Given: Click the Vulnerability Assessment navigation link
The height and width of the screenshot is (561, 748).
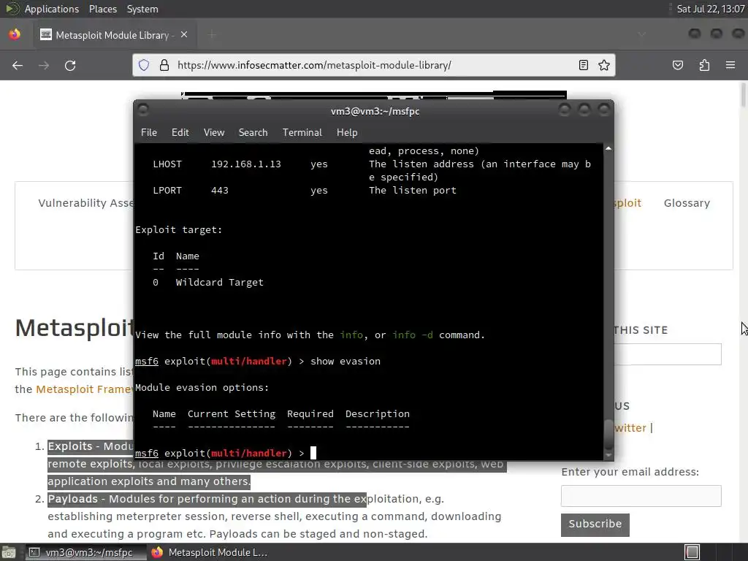Looking at the screenshot, I should tap(86, 203).
